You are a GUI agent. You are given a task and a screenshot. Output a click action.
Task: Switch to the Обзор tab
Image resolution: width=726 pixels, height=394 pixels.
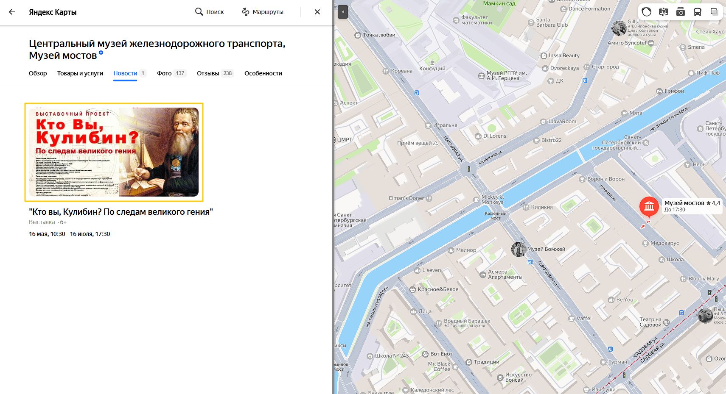click(38, 73)
